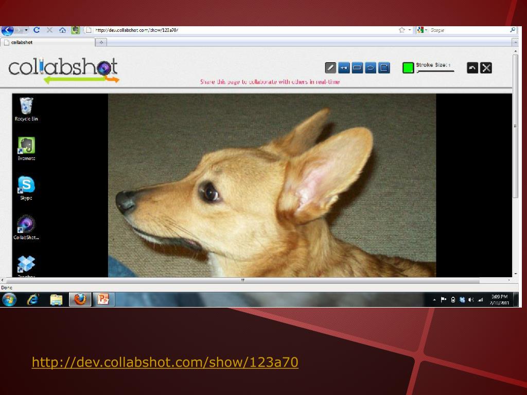Open the green stroke color swatch
The image size is (527, 395).
click(x=408, y=68)
